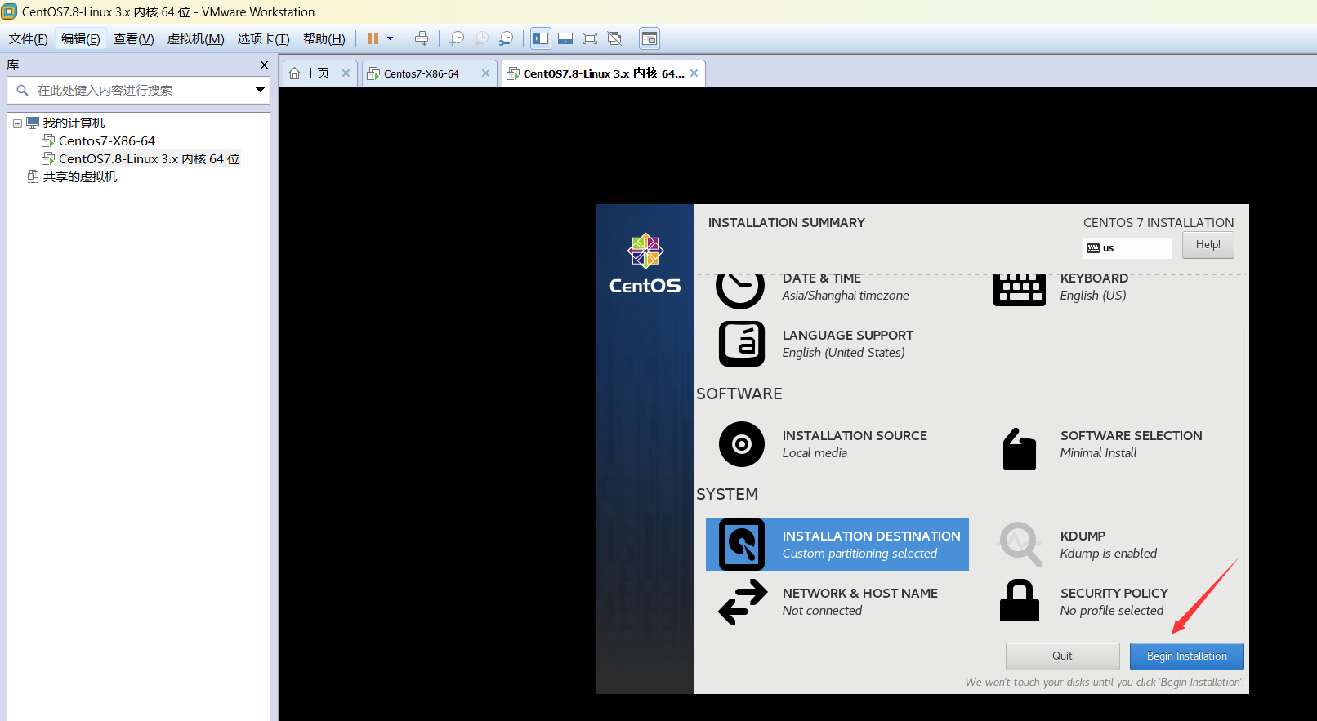
Task: Open KDUMP settings
Action: (x=1109, y=545)
